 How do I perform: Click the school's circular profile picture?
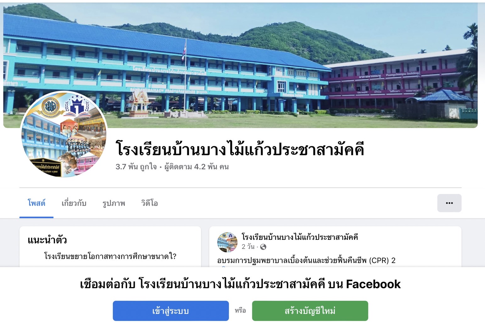[64, 134]
